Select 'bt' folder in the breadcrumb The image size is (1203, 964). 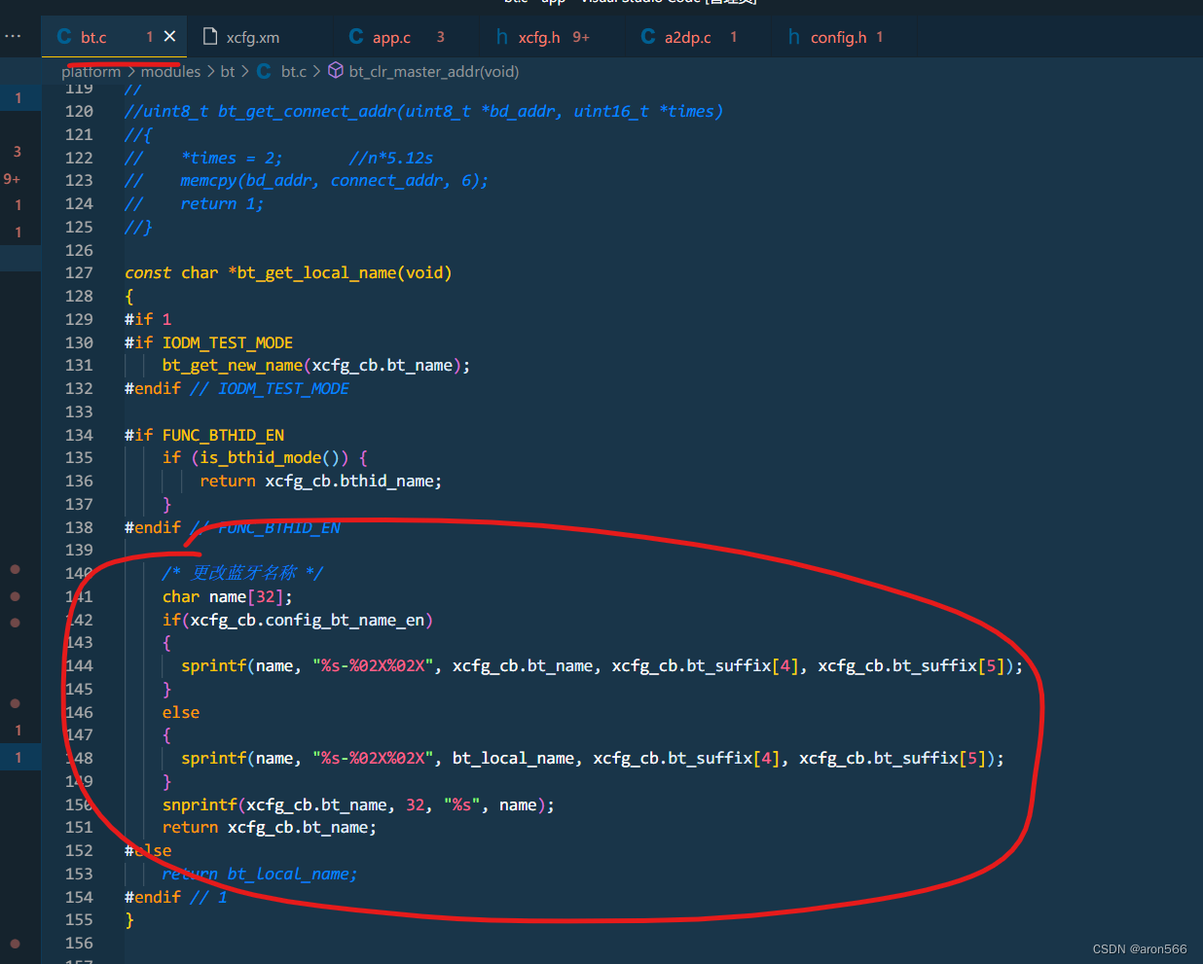click(x=228, y=72)
